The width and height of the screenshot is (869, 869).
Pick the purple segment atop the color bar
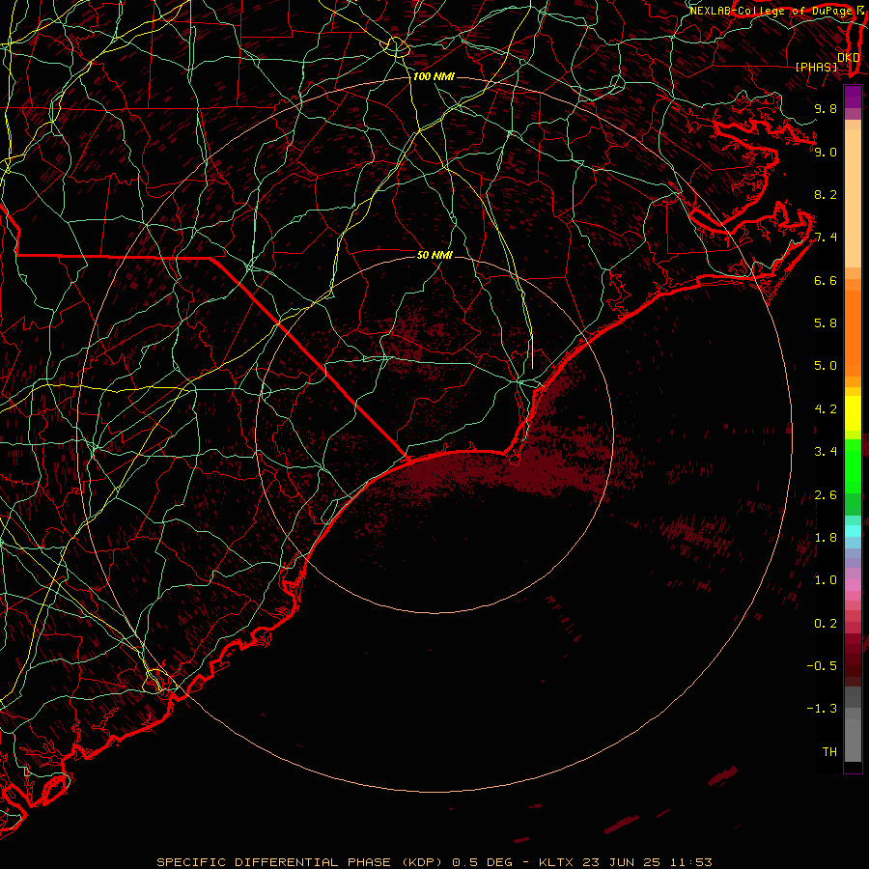[853, 97]
